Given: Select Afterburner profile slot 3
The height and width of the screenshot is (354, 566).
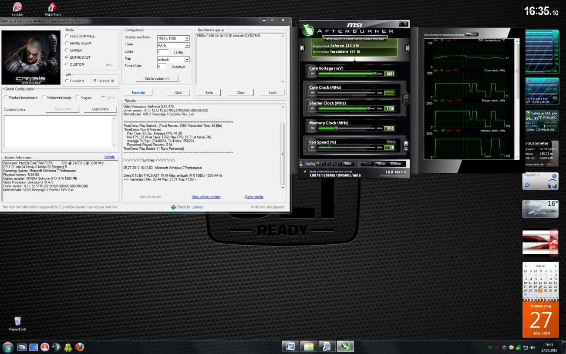Looking at the screenshot, I should [329, 164].
